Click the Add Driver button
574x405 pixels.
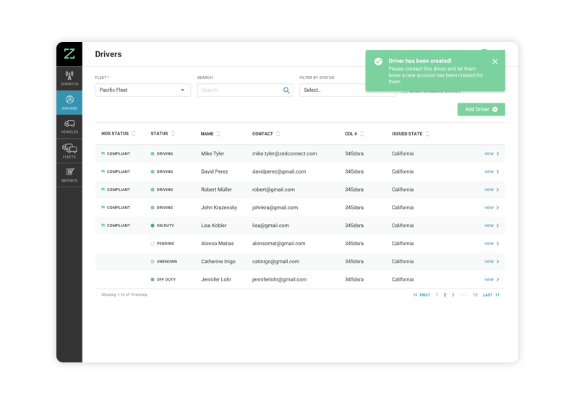481,109
